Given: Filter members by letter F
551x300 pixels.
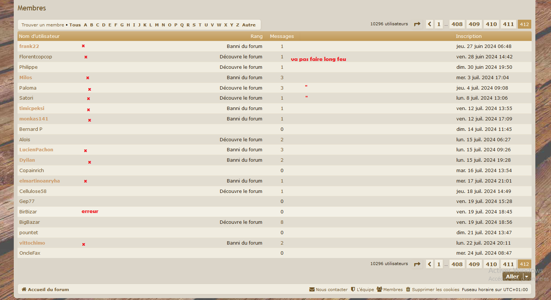Looking at the screenshot, I should pyautogui.click(x=116, y=25).
